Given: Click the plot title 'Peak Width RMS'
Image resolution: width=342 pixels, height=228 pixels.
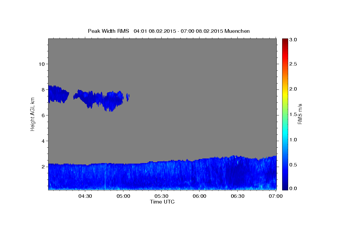Looking at the screenshot, I should 108,31.
